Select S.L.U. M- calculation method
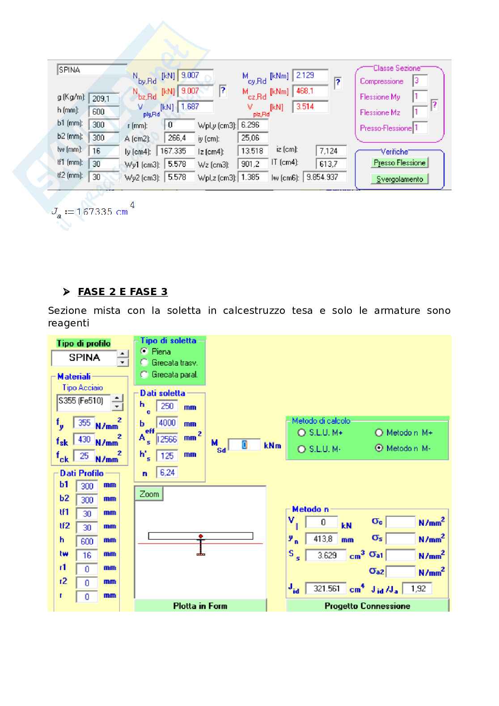 click(x=302, y=449)
